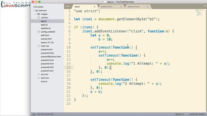Click addEventListener on line 6
This screenshot has height=116, width=207.
pyautogui.click(x=111, y=31)
